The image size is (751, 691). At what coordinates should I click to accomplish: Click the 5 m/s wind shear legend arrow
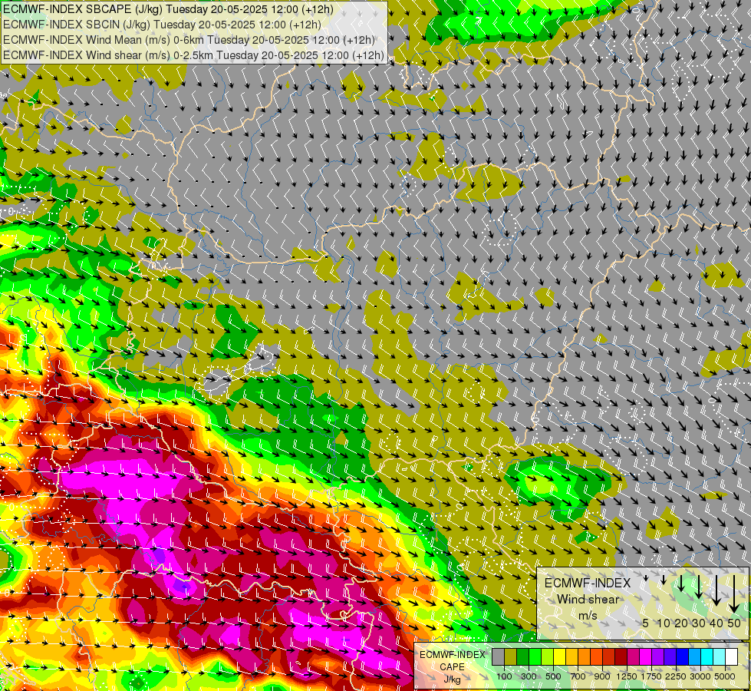pyautogui.click(x=646, y=578)
